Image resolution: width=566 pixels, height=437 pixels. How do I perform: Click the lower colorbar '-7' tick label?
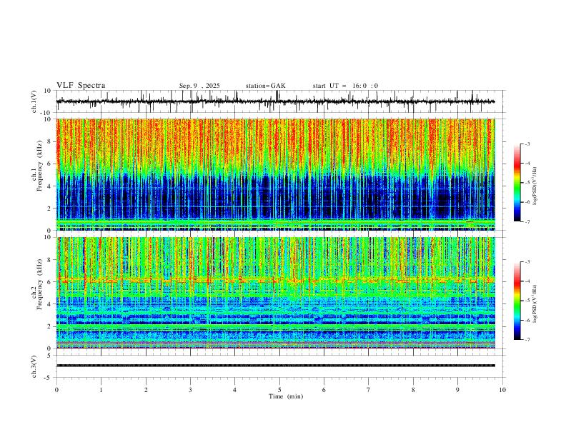tap(527, 340)
